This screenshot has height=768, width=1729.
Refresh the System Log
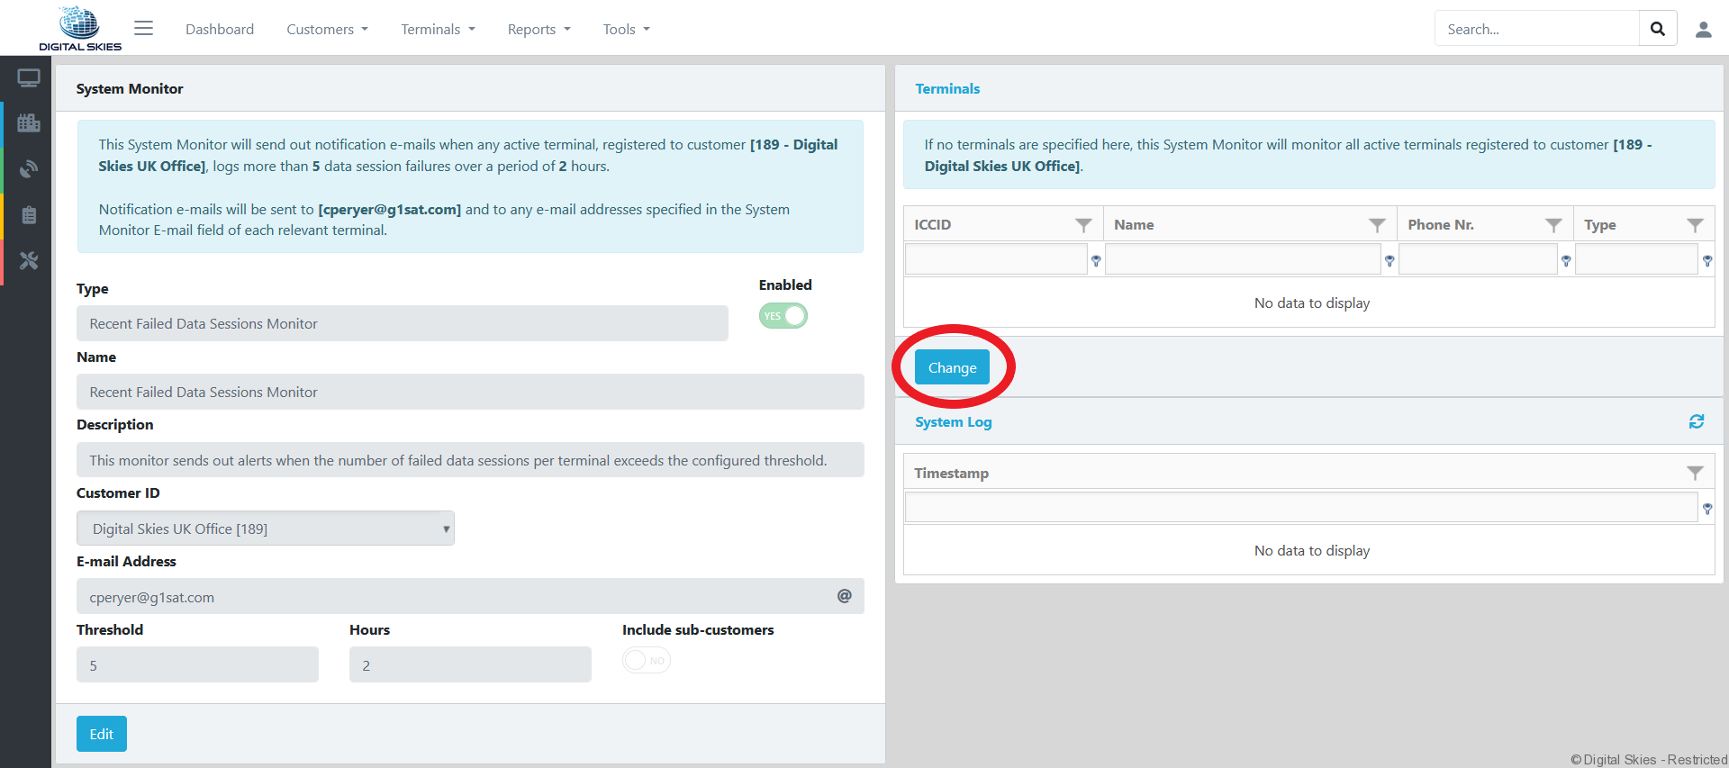[x=1696, y=421]
